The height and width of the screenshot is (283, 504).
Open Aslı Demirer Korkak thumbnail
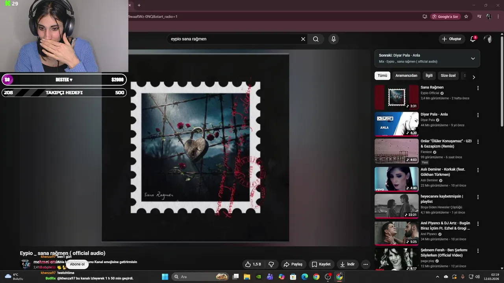pyautogui.click(x=397, y=179)
